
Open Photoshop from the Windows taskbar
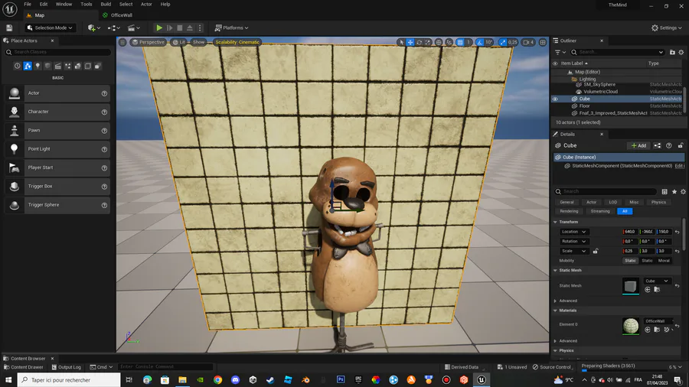[341, 379]
